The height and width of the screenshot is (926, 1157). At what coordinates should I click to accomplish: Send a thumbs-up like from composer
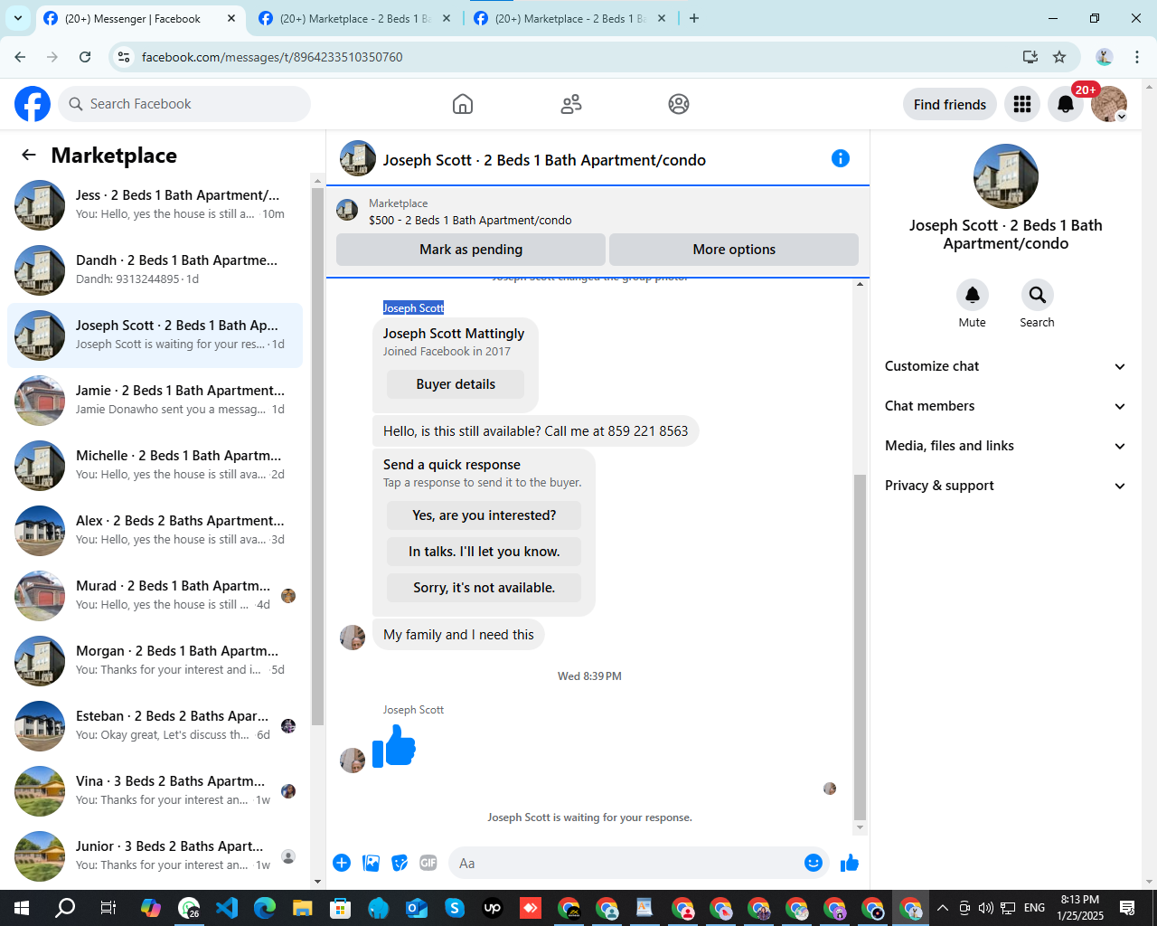850,863
